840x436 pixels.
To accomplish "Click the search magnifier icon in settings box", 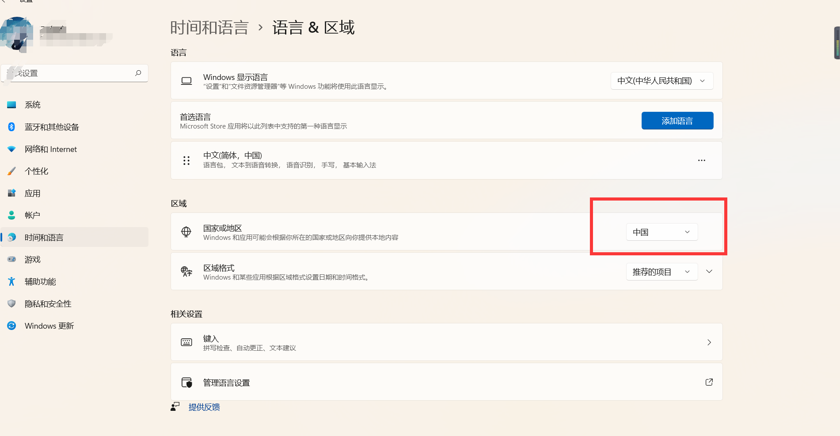I will (138, 73).
